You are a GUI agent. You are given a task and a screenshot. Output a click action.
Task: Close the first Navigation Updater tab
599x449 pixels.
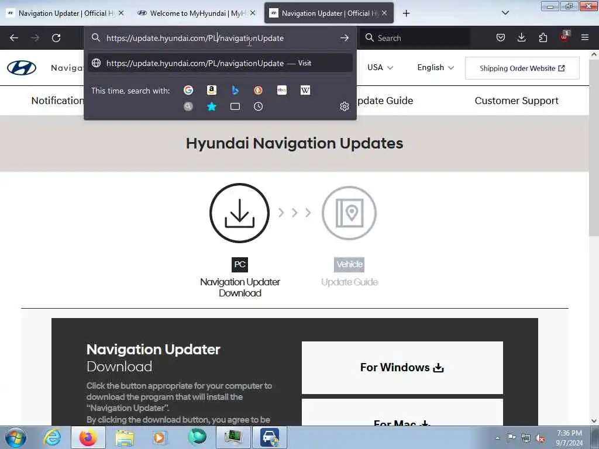121,13
